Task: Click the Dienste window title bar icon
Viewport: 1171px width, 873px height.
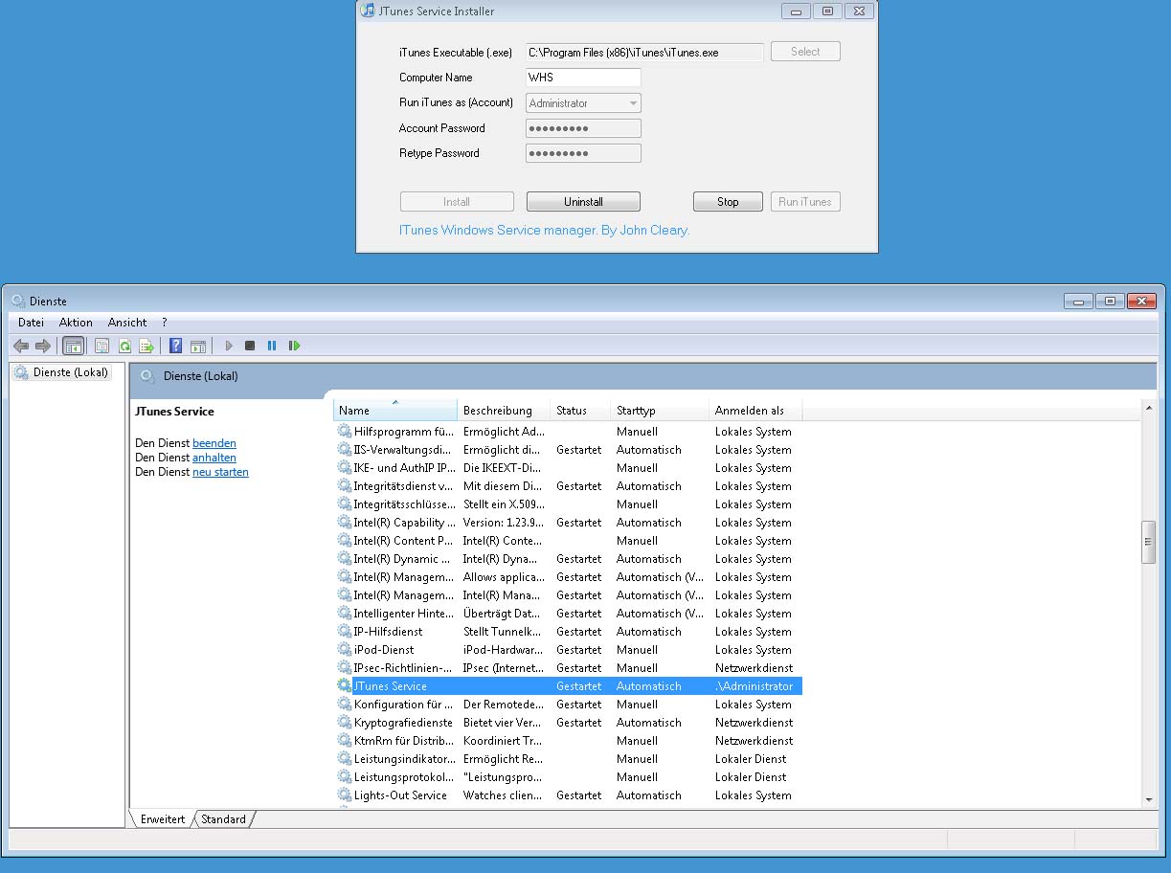Action: coord(17,301)
